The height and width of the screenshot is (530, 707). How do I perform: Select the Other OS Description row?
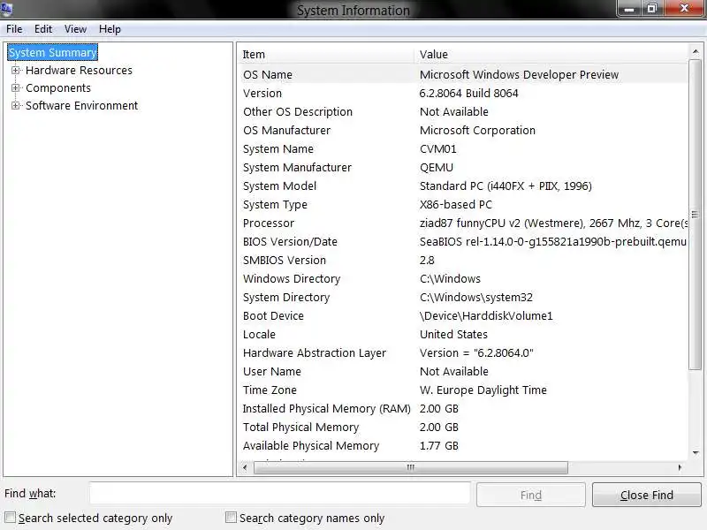[x=462, y=111]
